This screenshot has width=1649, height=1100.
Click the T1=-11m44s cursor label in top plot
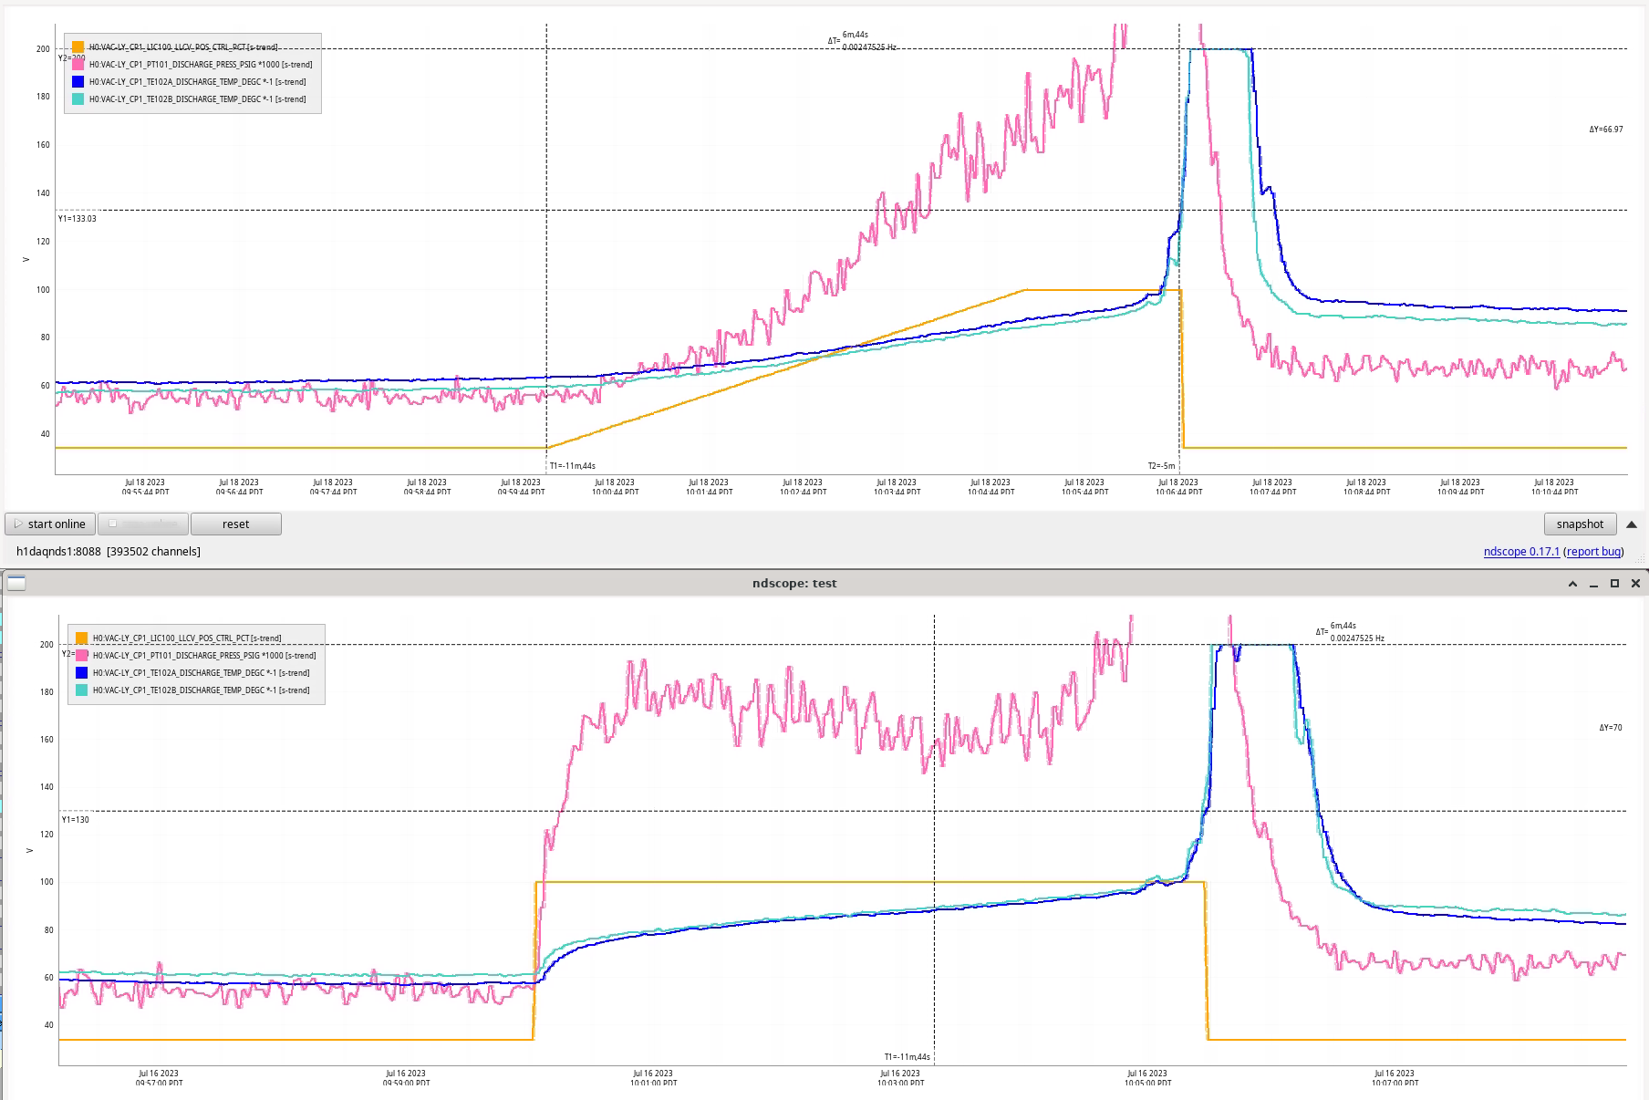point(573,466)
